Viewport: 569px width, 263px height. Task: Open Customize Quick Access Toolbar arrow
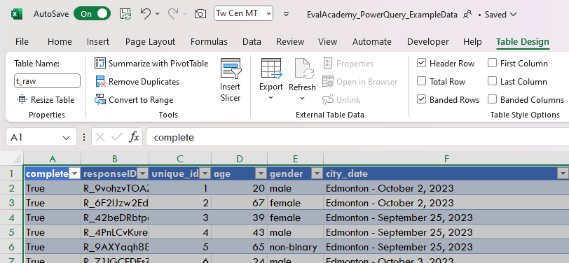click(287, 14)
